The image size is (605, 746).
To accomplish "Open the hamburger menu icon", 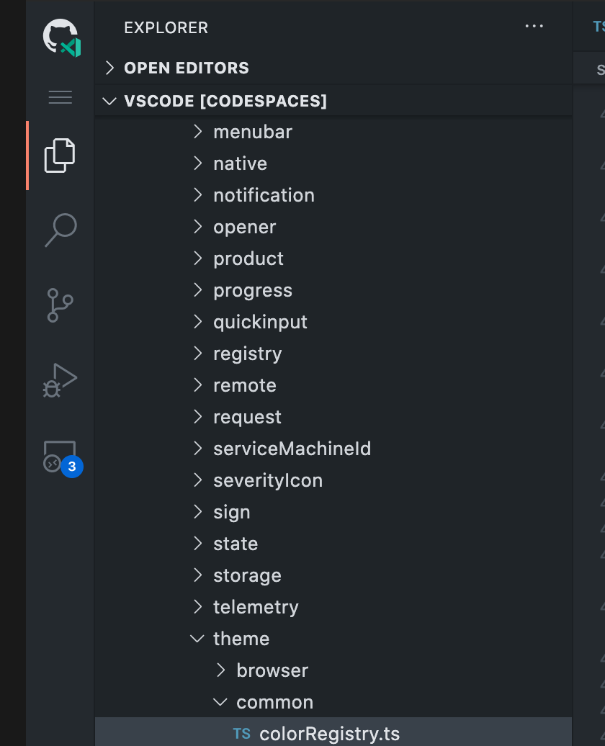I will (x=60, y=97).
